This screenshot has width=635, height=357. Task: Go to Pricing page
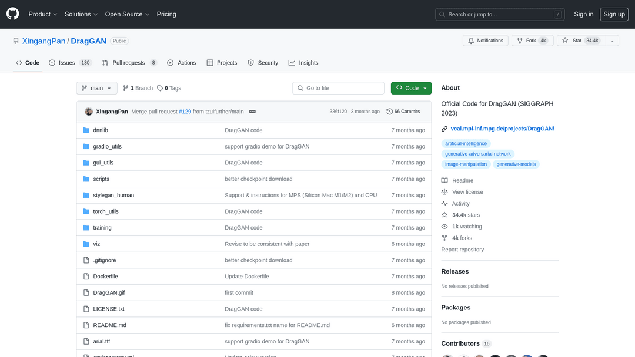[x=166, y=14]
